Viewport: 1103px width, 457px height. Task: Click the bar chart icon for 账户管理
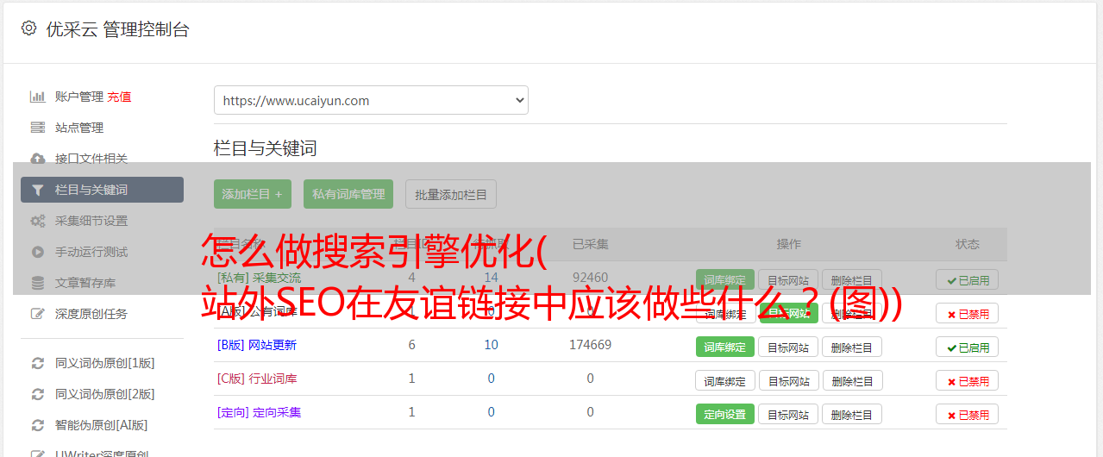[38, 97]
